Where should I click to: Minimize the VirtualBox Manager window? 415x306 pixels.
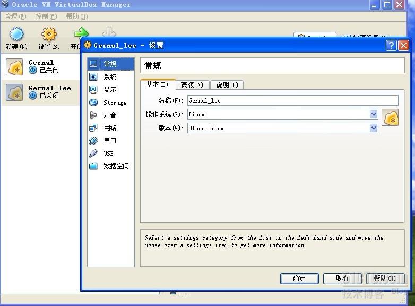click(374, 5)
